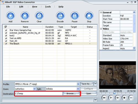The width and height of the screenshot is (138, 104).
Task: Click the Pause toolbar icon
Action: point(75,16)
